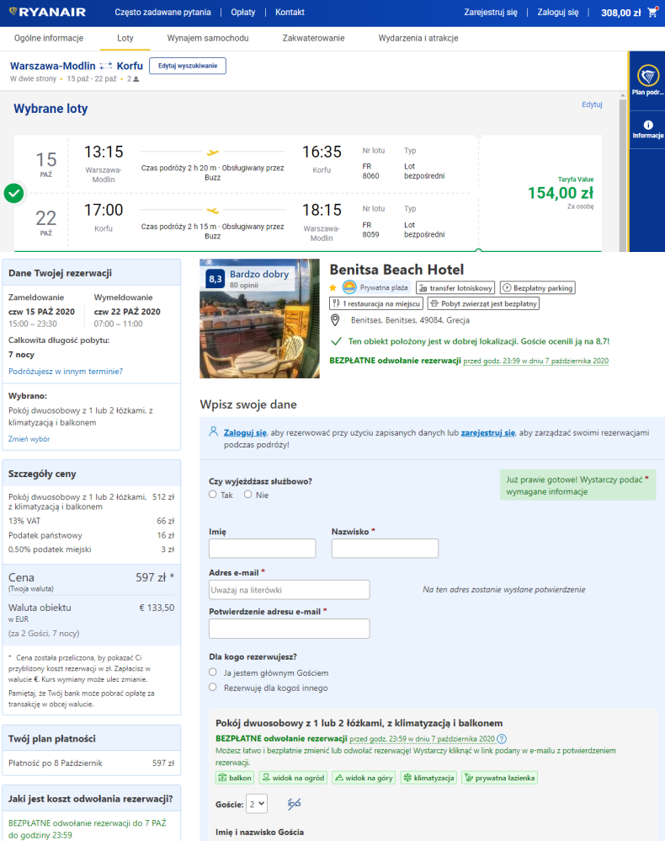Screen dimensions: 665x841
Task: Click the prywatna łazienka amenity tag
Action: [x=499, y=778]
